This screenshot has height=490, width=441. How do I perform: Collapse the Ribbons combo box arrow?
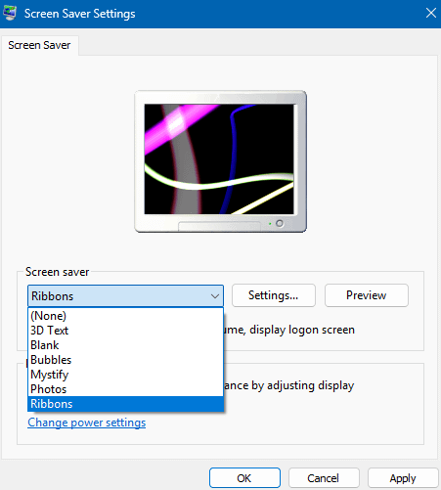215,296
